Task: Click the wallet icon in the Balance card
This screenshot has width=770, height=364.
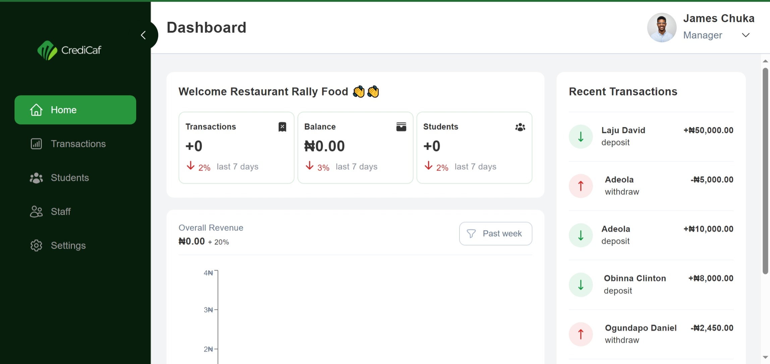Action: [401, 127]
